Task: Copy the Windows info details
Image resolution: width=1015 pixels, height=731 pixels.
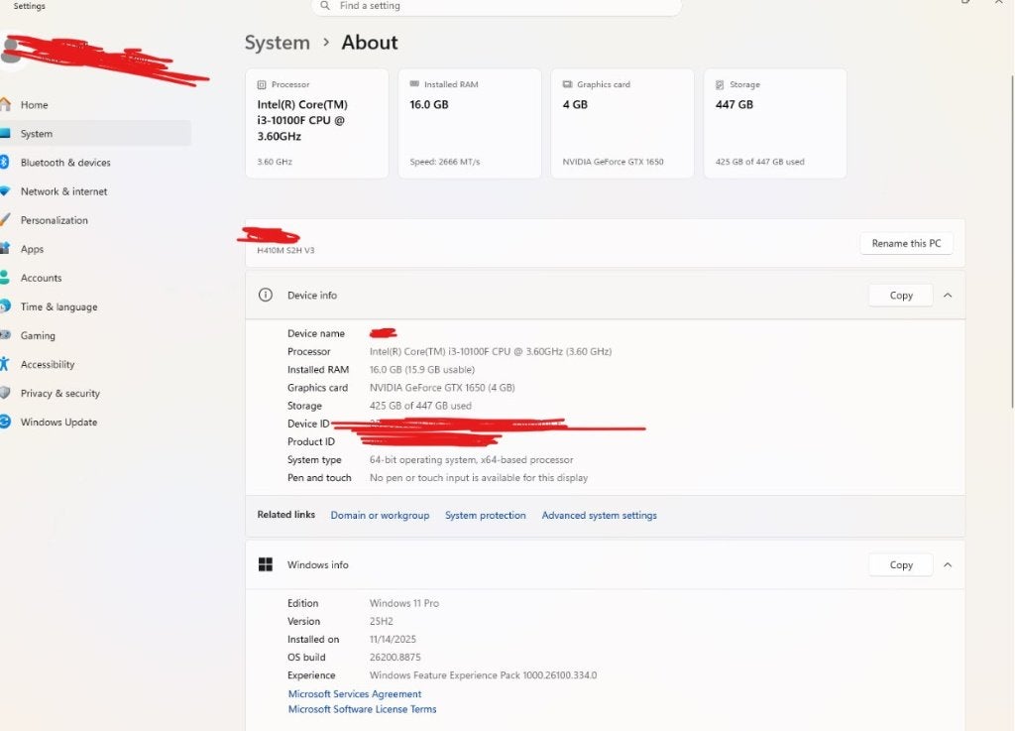Action: [900, 564]
